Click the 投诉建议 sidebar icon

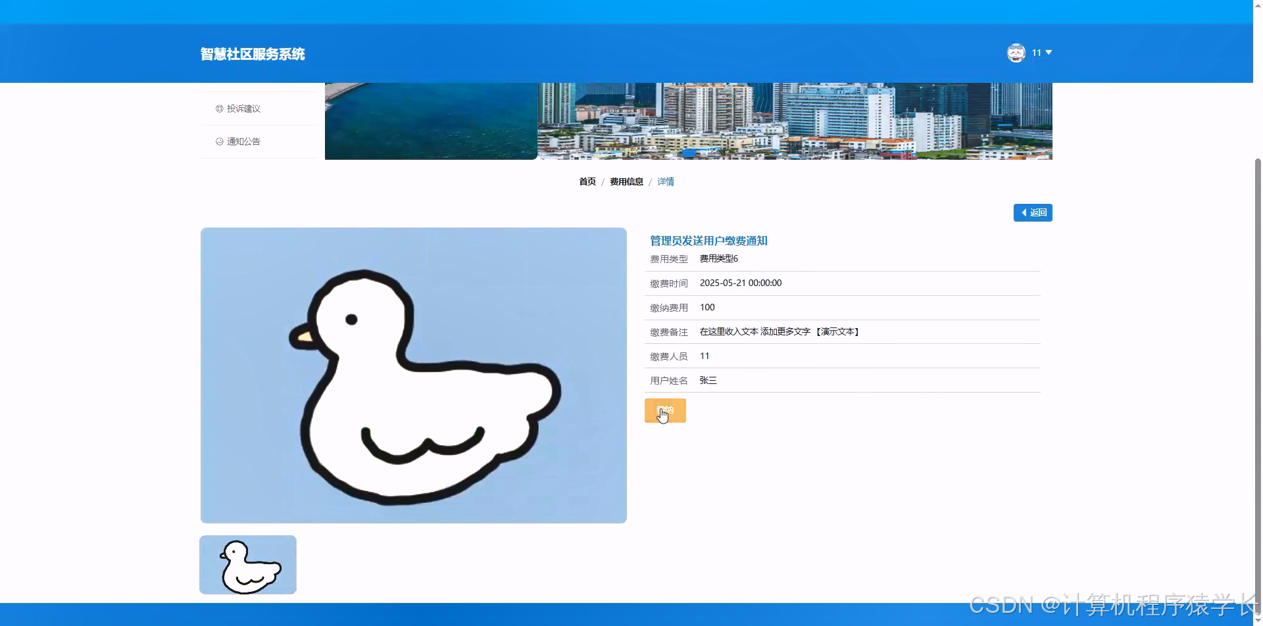click(x=219, y=108)
